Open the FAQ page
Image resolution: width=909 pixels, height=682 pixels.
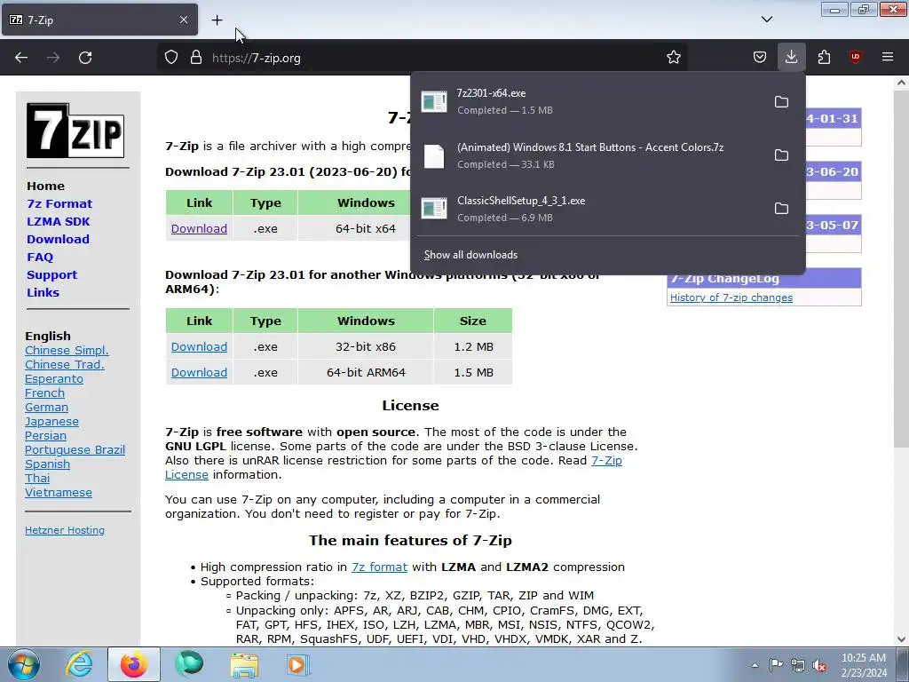point(39,257)
